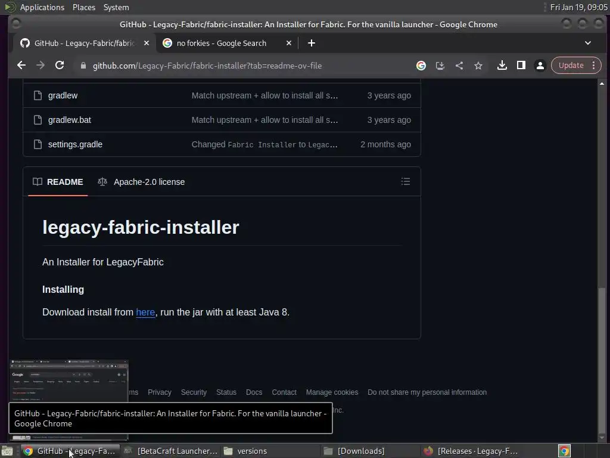The image size is (610, 458).
Task: Open Chrome profile avatar menu
Action: [x=540, y=66]
